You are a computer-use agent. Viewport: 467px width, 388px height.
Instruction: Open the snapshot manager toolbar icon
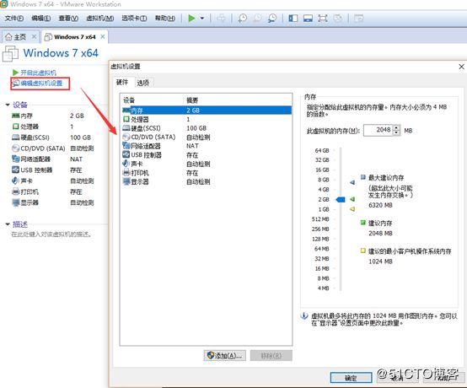click(272, 19)
